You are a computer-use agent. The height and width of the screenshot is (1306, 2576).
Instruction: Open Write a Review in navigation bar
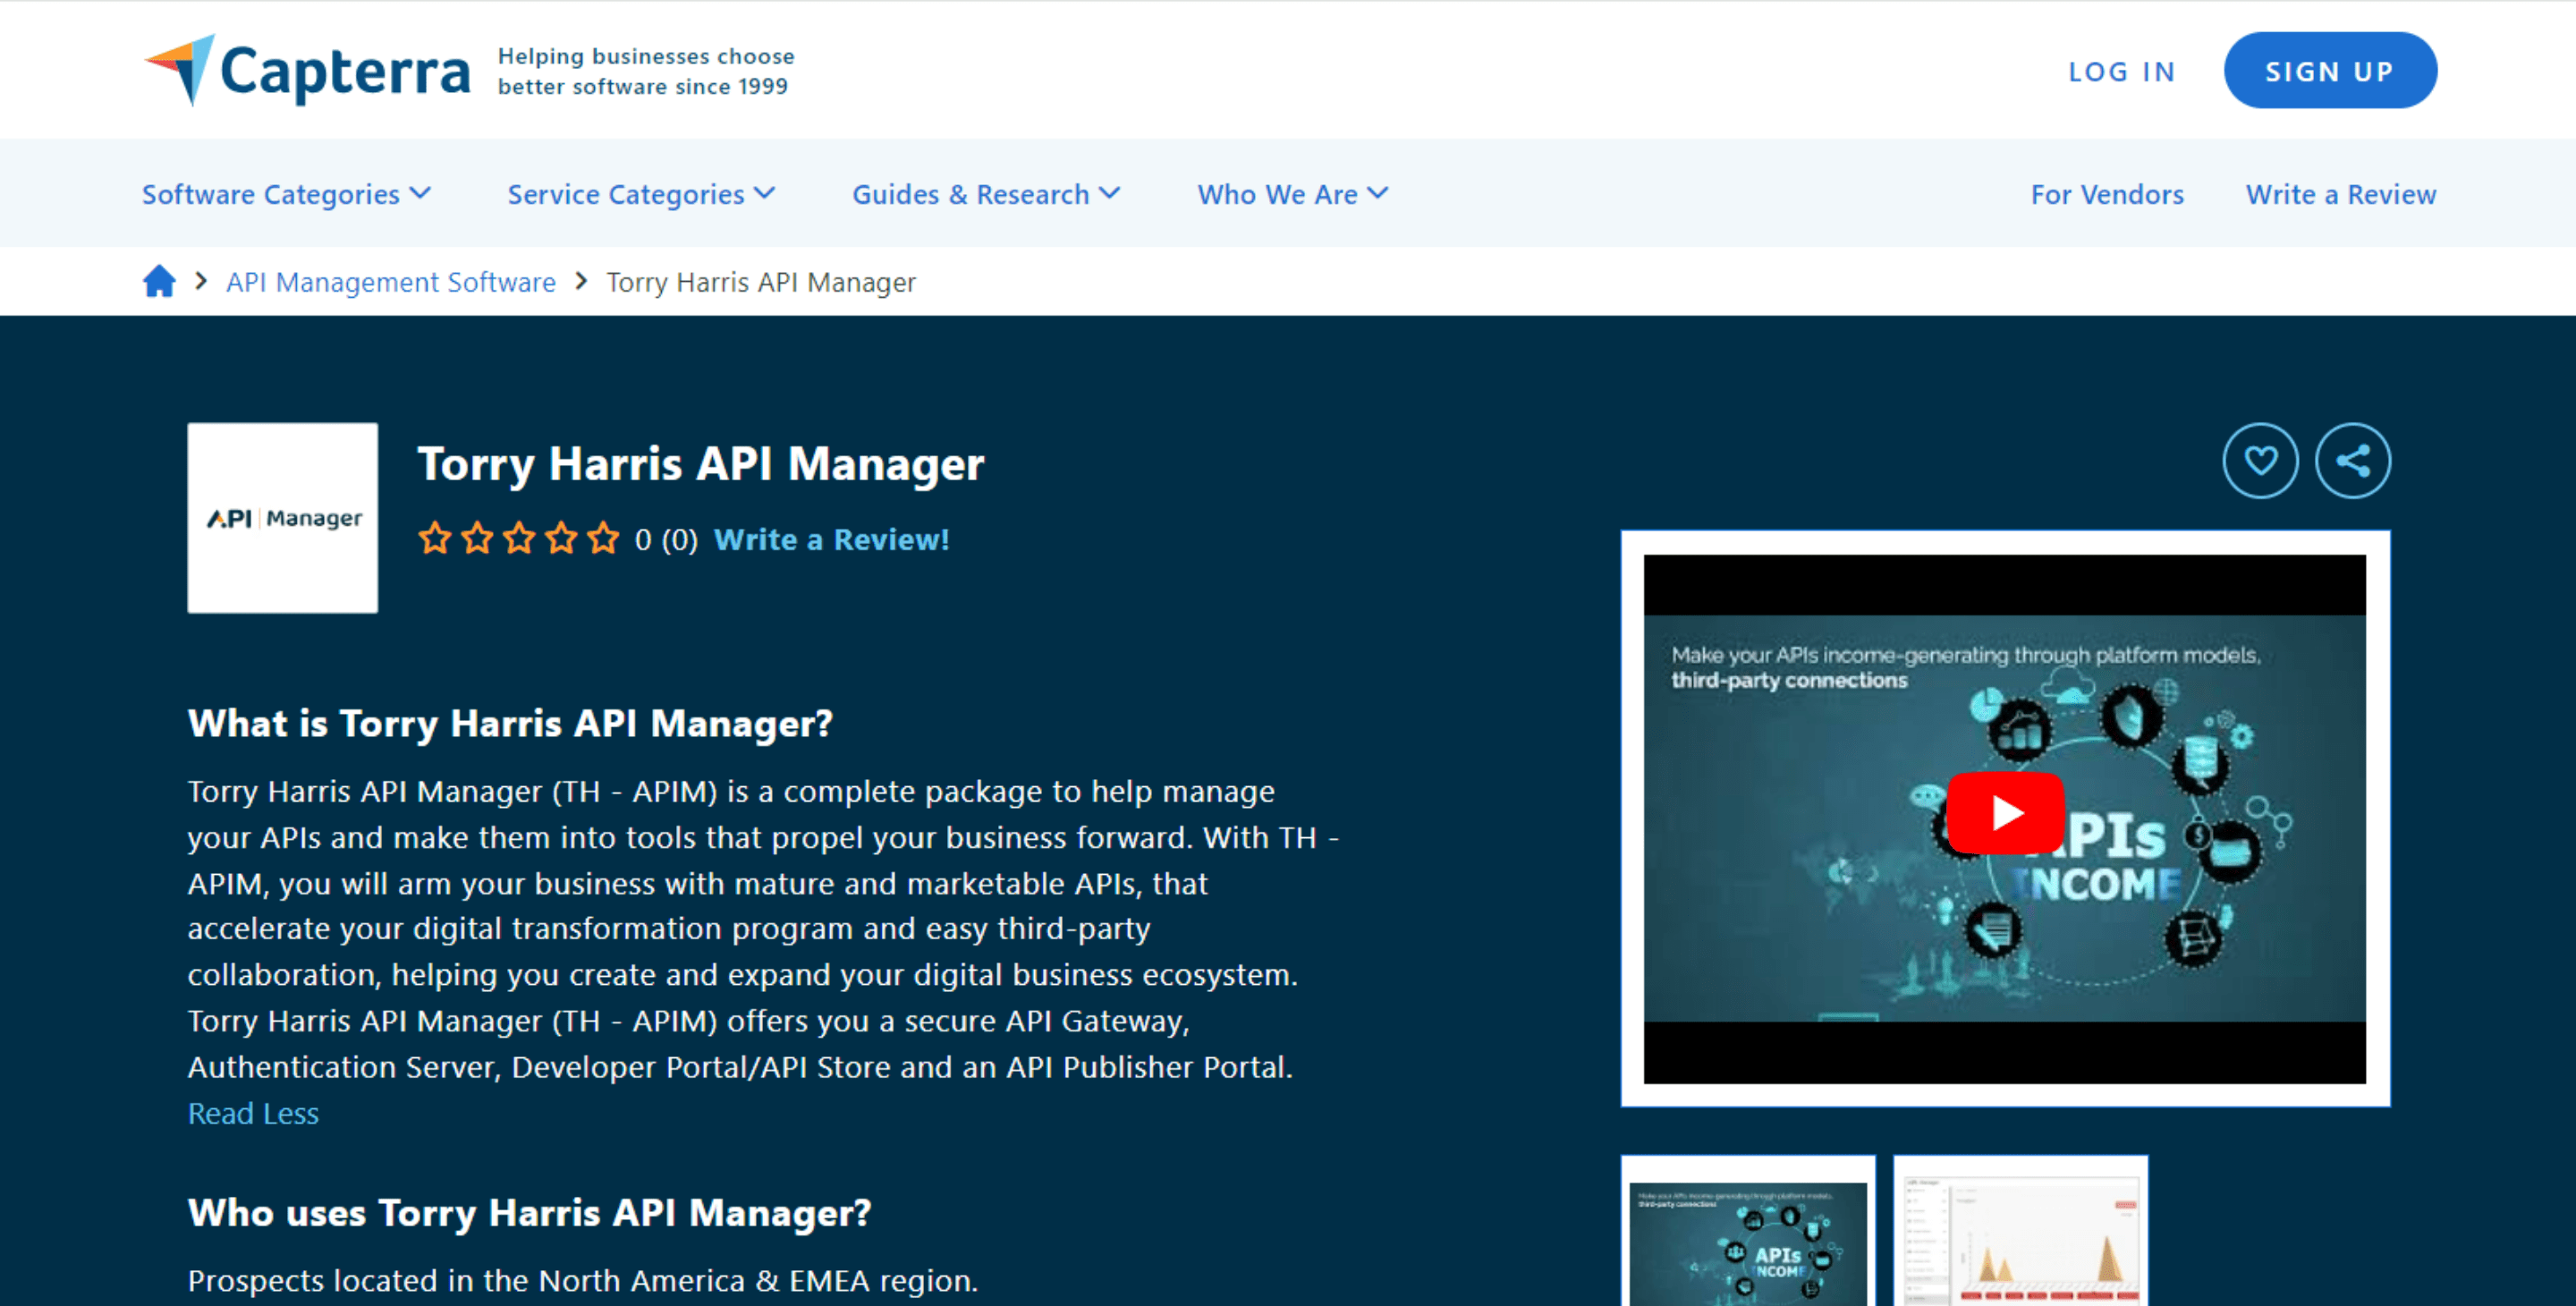coord(2340,194)
